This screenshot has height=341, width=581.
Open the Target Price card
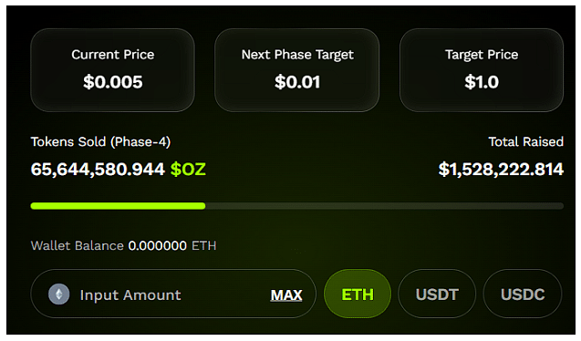click(482, 70)
